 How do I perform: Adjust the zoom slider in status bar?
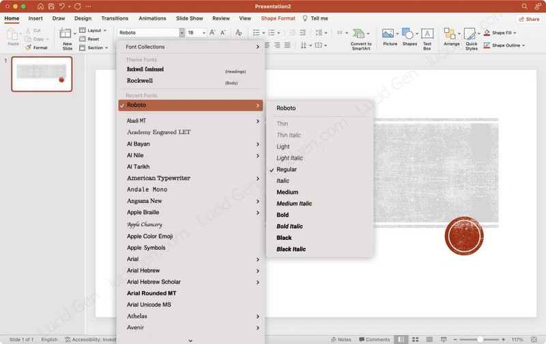click(x=480, y=339)
